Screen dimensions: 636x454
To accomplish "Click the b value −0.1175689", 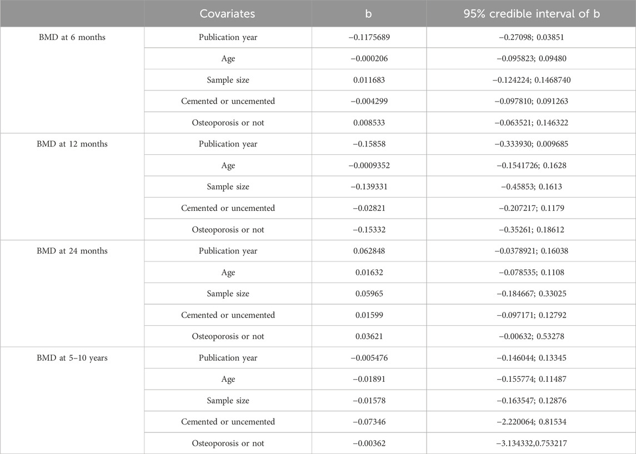I will (x=369, y=37).
